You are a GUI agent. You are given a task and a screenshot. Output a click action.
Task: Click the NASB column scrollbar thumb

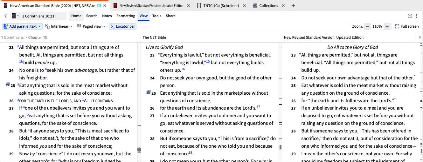139,149
